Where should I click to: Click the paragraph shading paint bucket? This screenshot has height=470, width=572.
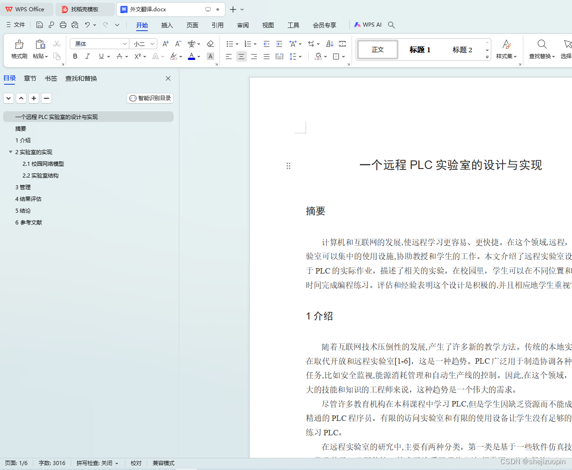point(318,56)
